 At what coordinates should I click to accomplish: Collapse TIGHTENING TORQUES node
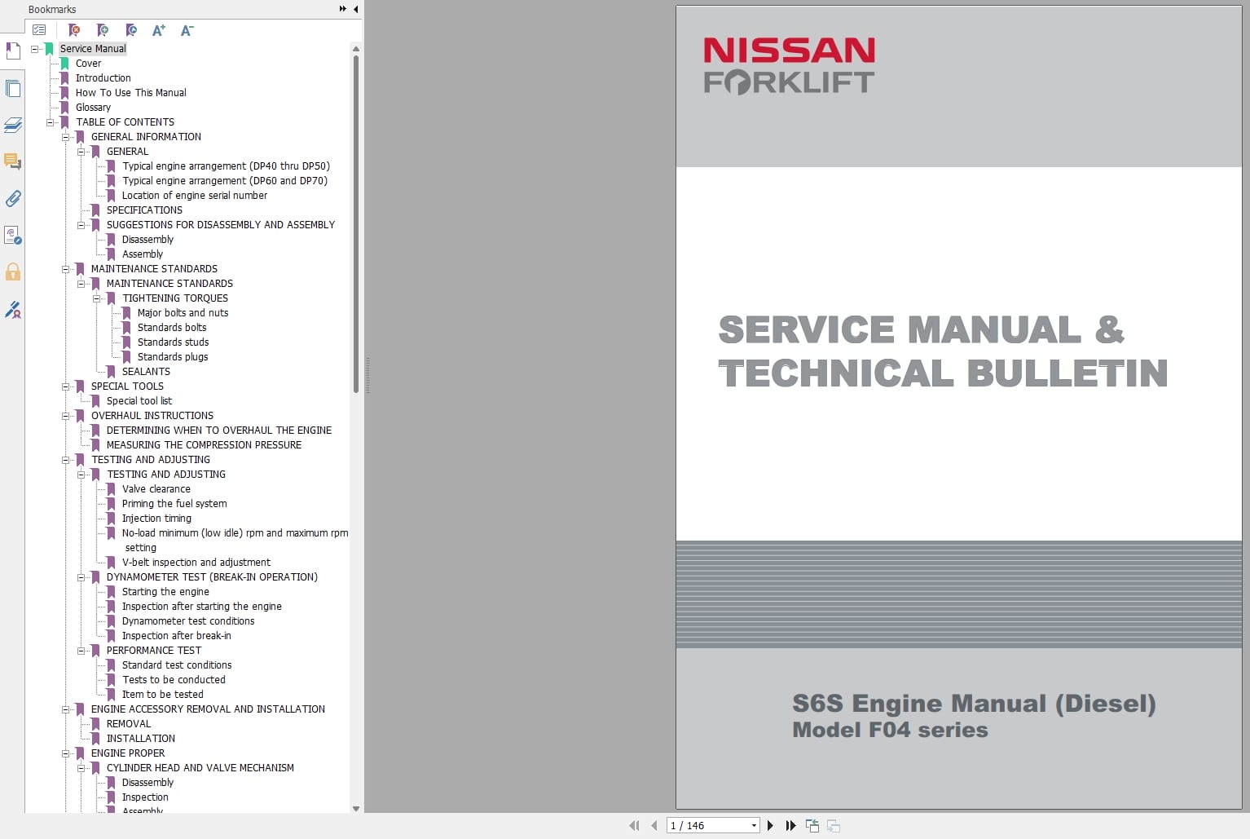(97, 298)
